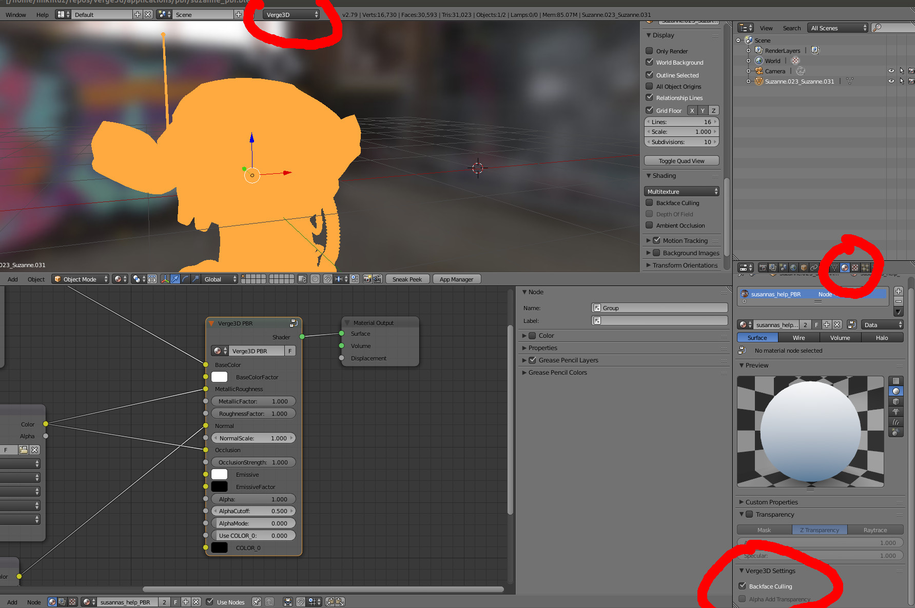Click the BaseColorFactor white color swatch
This screenshot has height=608, width=915.
[x=219, y=377]
